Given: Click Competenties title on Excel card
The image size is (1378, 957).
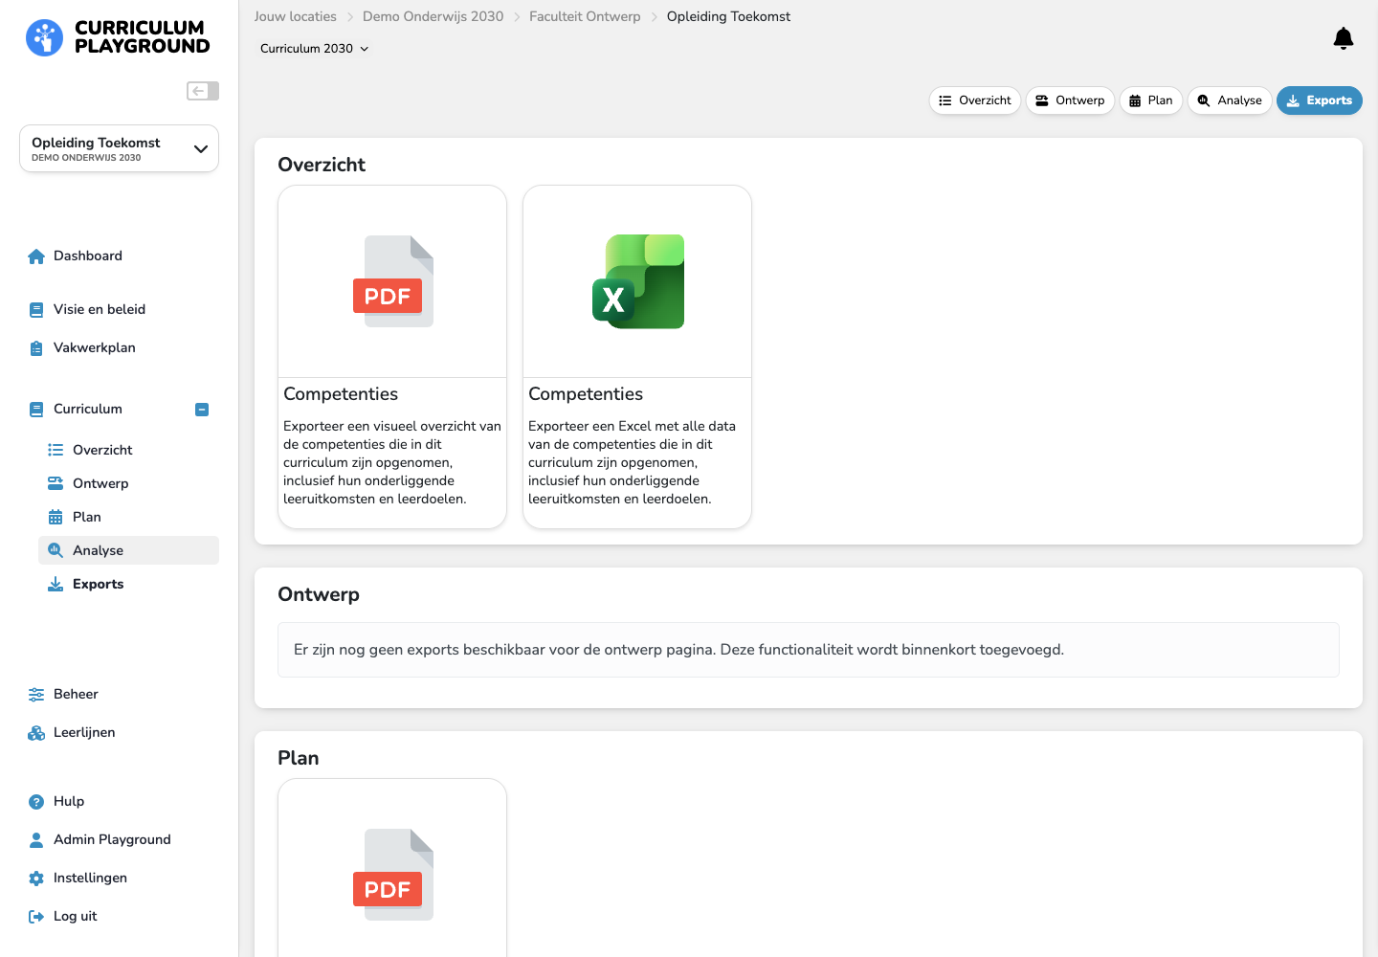Looking at the screenshot, I should pos(586,394).
